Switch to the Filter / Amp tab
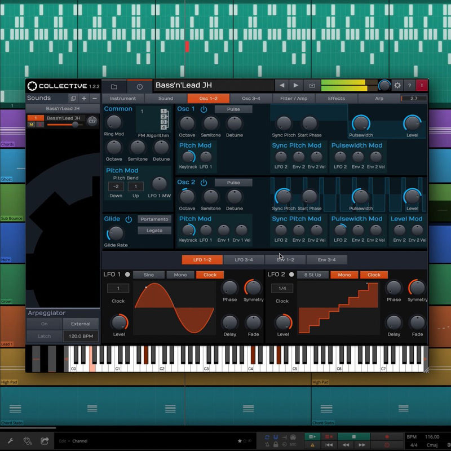451x451 pixels. coord(294,98)
